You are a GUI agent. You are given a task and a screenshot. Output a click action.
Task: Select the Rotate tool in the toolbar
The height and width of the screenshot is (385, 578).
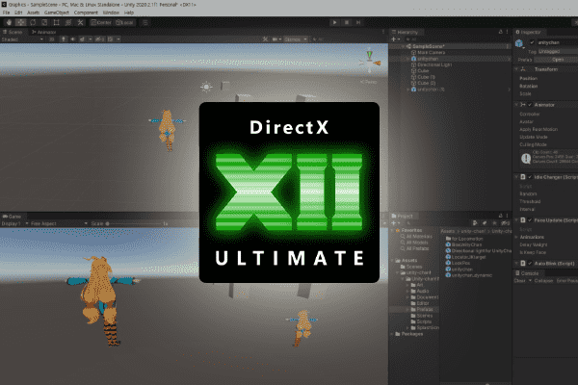(x=33, y=22)
